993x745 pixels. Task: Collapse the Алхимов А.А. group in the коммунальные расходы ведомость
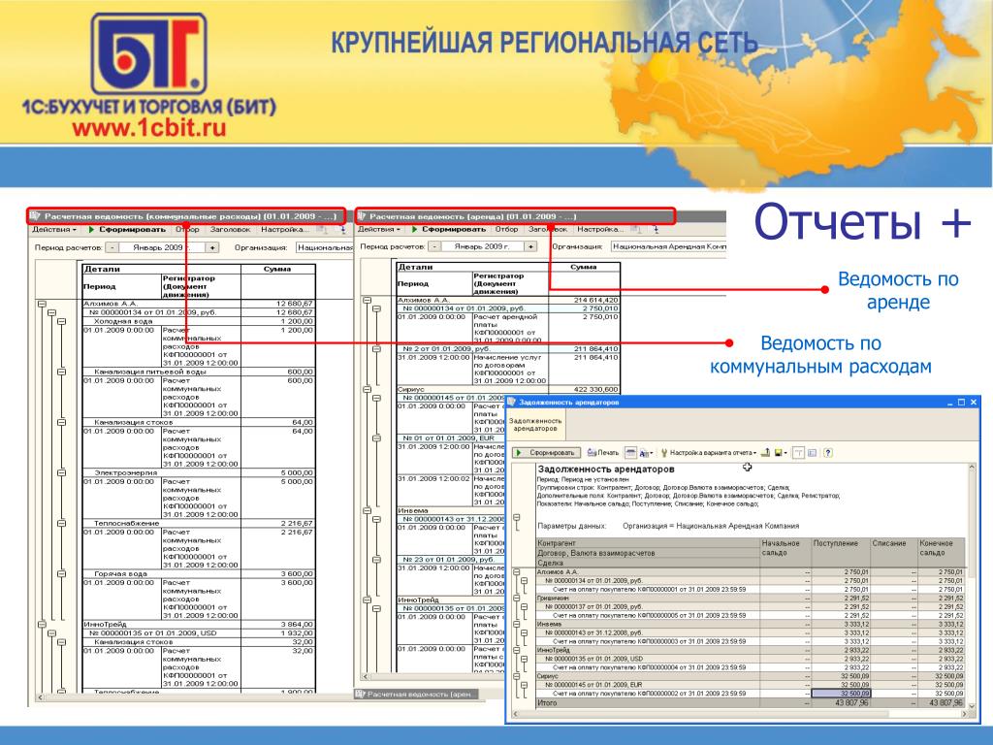(x=42, y=304)
